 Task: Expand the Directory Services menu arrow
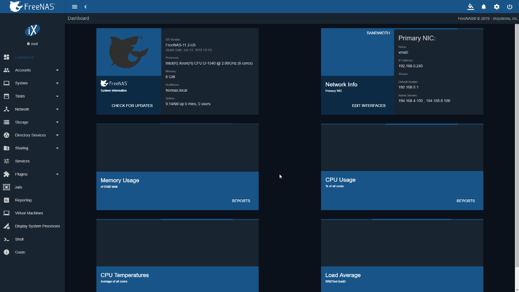(57, 135)
